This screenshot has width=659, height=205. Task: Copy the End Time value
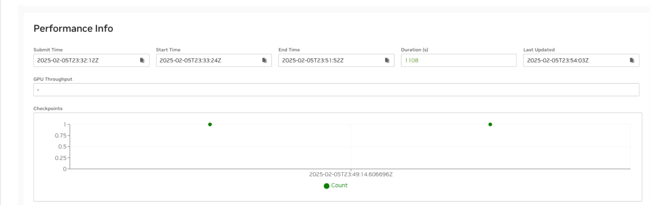[387, 60]
